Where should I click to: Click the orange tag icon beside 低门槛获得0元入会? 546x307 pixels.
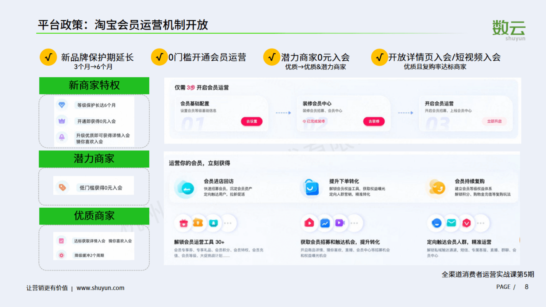[x=62, y=187]
